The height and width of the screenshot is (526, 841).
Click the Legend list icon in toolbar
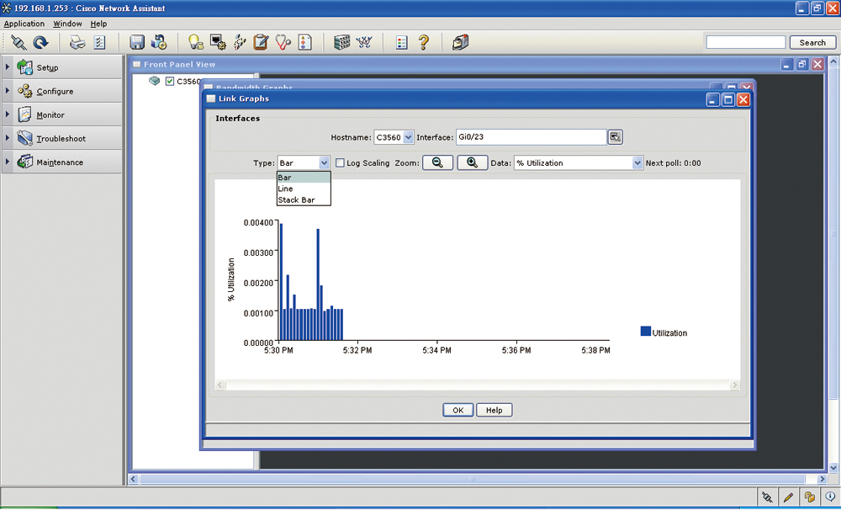tap(401, 43)
